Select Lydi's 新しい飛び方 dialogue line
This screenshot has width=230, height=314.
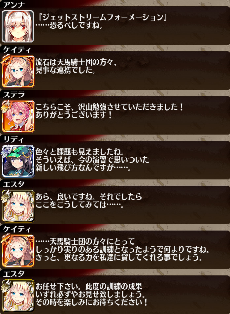coord(83,168)
